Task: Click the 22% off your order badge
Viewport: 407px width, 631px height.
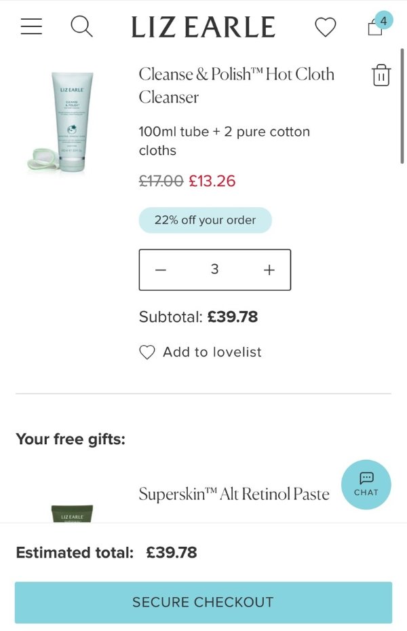Action: (x=205, y=220)
